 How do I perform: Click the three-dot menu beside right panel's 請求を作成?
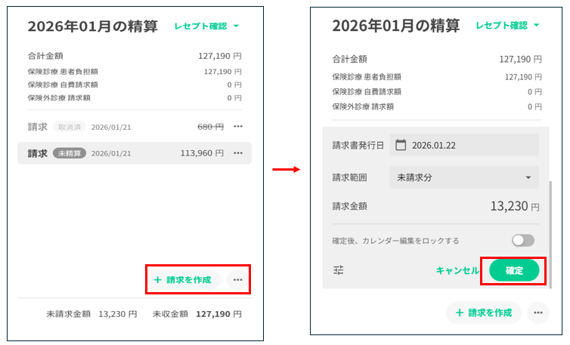click(538, 313)
